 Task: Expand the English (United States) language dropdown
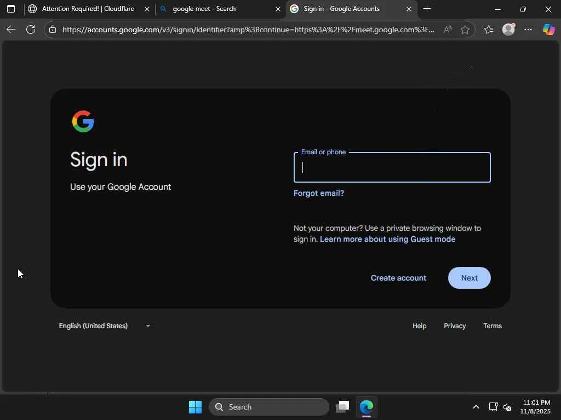105,326
